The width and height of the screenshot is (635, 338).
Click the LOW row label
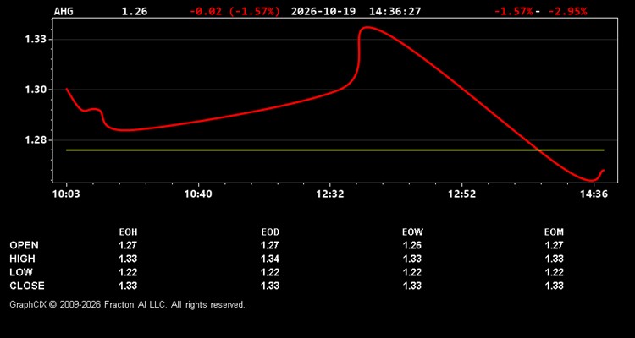(21, 272)
